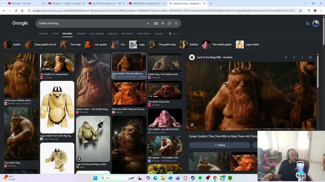Screen dimensions: 325x182
Task: Open the Yer siteleri tab
Action: (x=127, y=34)
